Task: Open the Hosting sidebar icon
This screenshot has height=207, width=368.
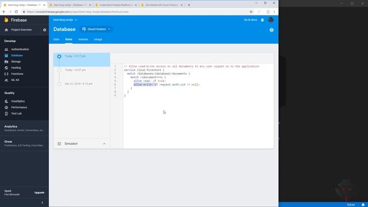Action: pyautogui.click(x=6, y=68)
